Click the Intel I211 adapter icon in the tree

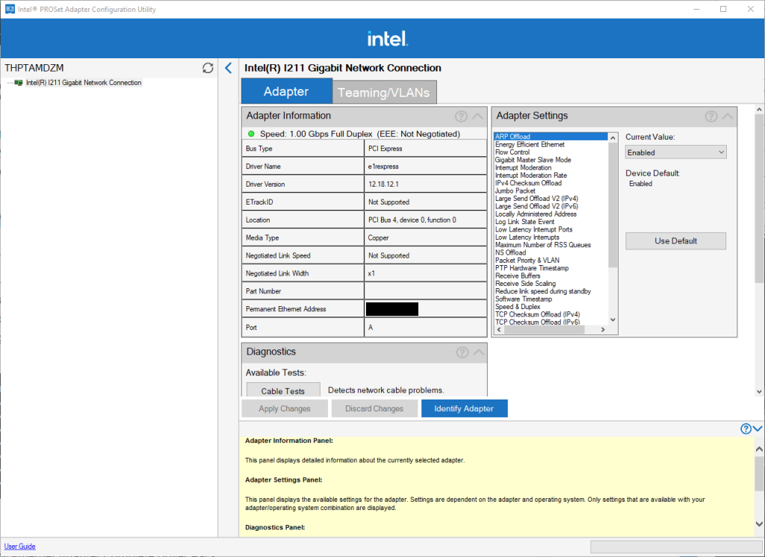pyautogui.click(x=19, y=83)
